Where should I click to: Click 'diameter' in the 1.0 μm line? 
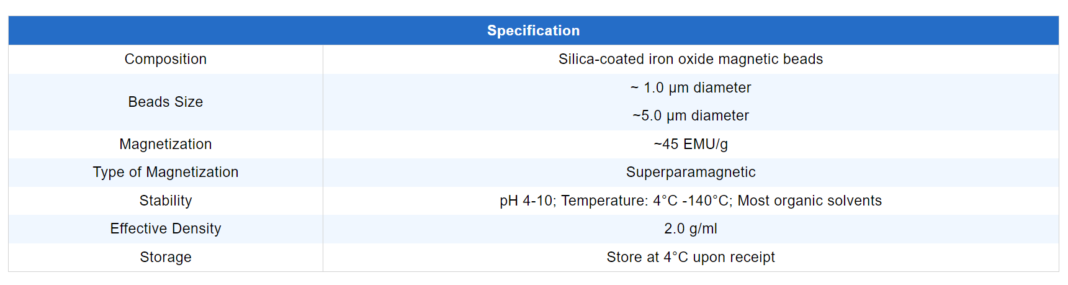point(722,88)
